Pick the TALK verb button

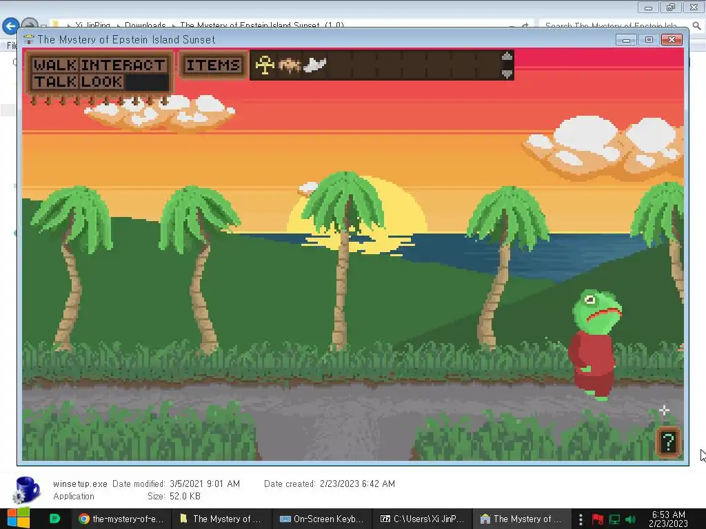[55, 81]
